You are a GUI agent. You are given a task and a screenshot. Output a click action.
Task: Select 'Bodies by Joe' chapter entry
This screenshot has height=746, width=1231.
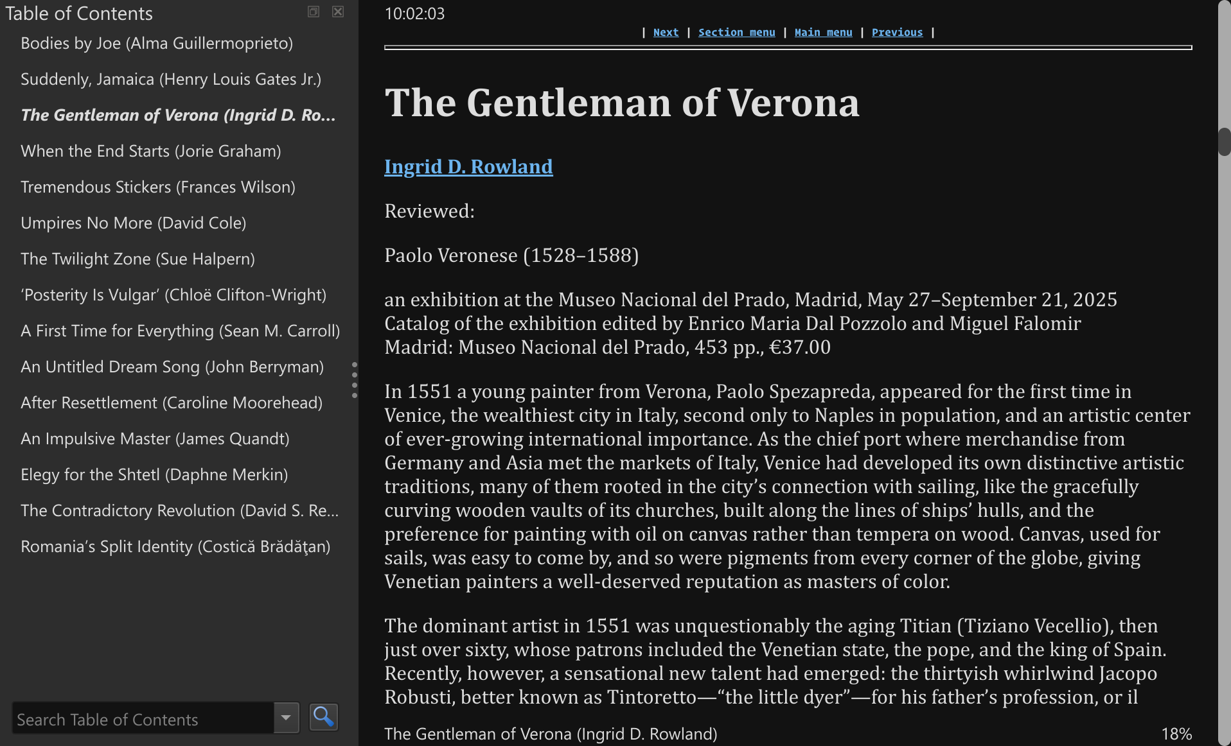(x=157, y=43)
